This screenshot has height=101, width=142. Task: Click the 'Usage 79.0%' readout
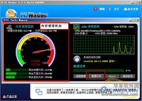click(x=35, y=63)
